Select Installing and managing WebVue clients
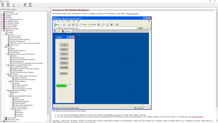Image resolution: width=218 pixels, height=123 pixels. point(21,65)
